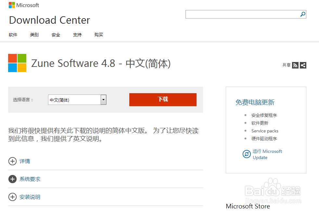The height and width of the screenshot is (212, 319).
Task: Open the 支持 menu
Action: pyautogui.click(x=77, y=35)
